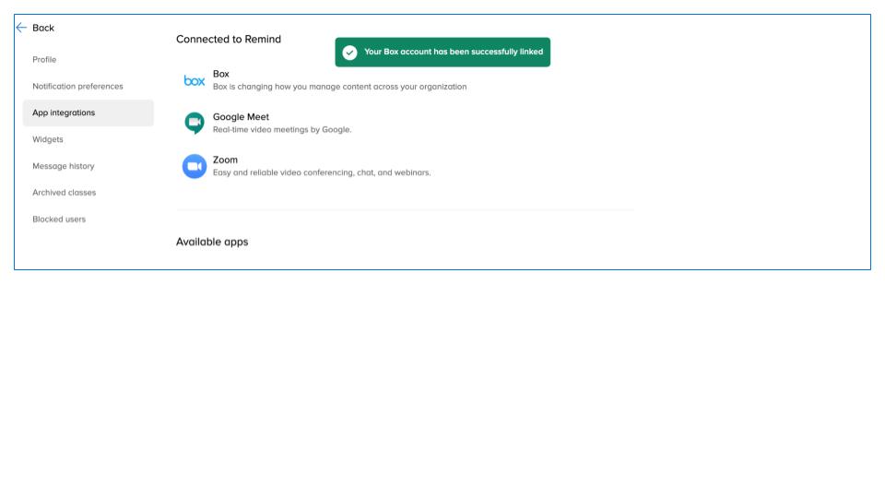Select App integrations in sidebar
The width and height of the screenshot is (885, 498).
tap(64, 113)
